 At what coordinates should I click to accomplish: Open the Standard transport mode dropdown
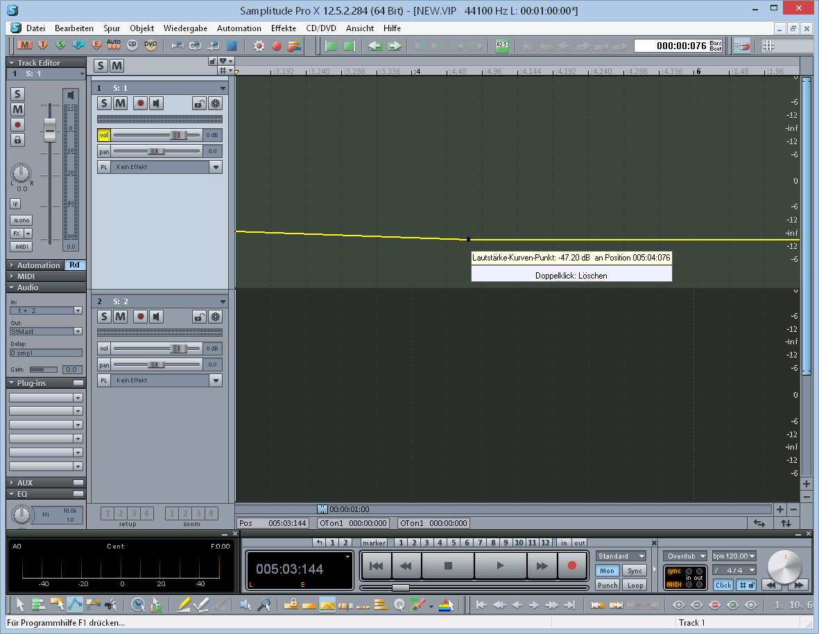[x=621, y=556]
